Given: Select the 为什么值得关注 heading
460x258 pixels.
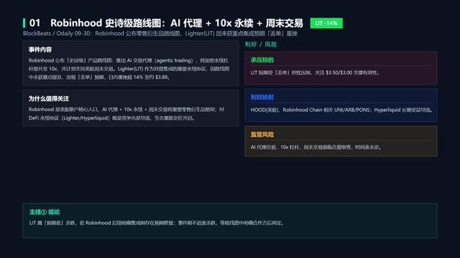Looking at the screenshot, I should point(49,99).
